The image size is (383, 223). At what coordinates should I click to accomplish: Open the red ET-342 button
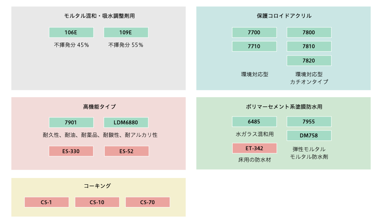point(254,148)
